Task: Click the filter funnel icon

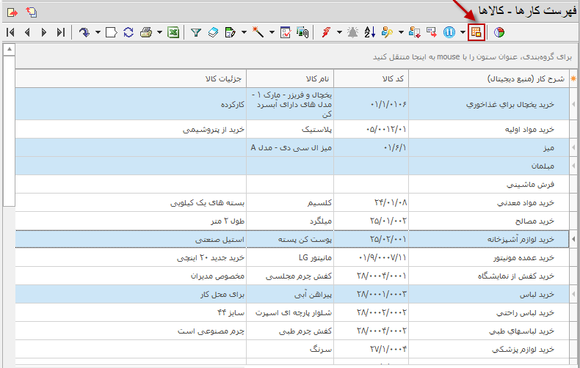Action: click(196, 32)
